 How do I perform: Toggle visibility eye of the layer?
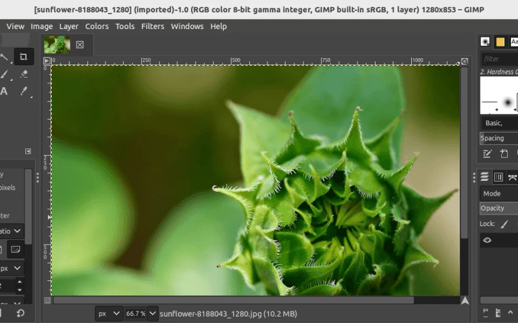click(x=487, y=240)
